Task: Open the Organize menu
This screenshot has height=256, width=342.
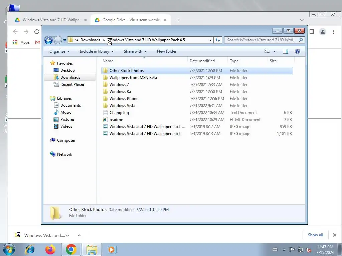Action: tap(59, 51)
